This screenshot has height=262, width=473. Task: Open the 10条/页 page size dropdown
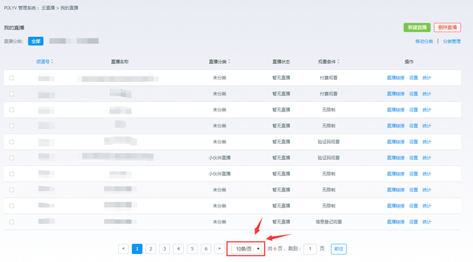coord(246,249)
